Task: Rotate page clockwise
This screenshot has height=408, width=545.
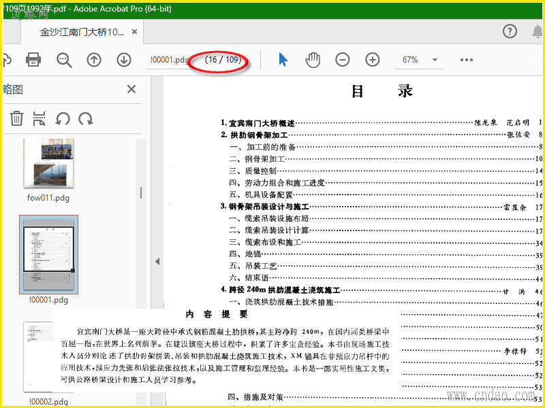Action: (86, 118)
